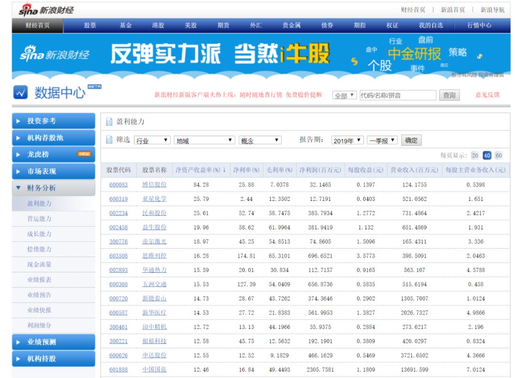The image size is (515, 378).
Task: Click the 反弹实力派 banner advertisement
Action: tap(261, 56)
